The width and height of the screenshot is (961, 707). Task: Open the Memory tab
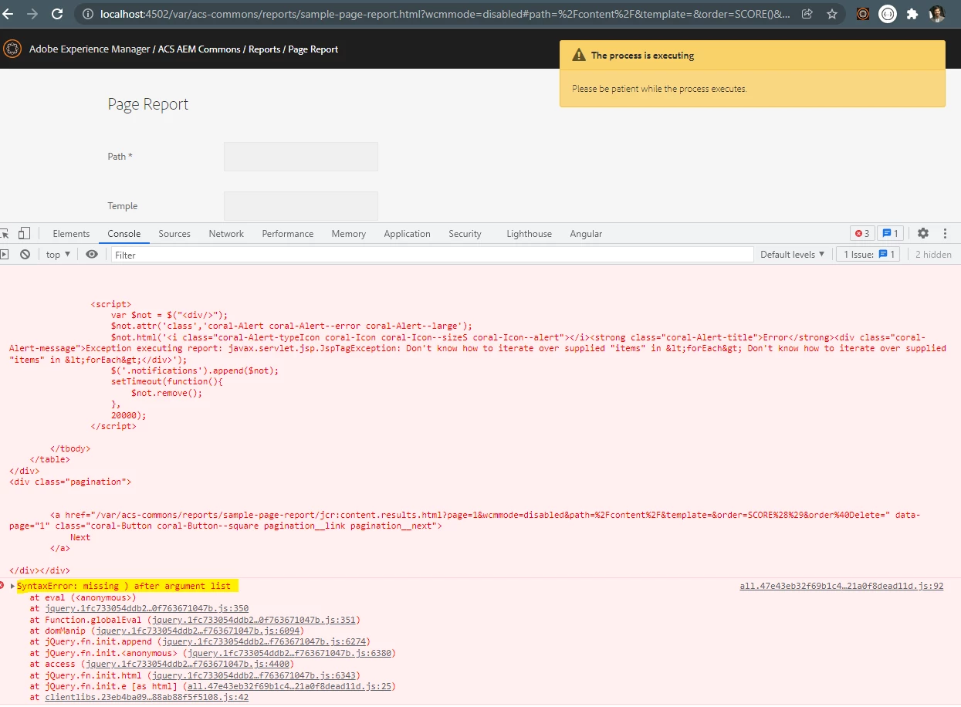pyautogui.click(x=348, y=233)
